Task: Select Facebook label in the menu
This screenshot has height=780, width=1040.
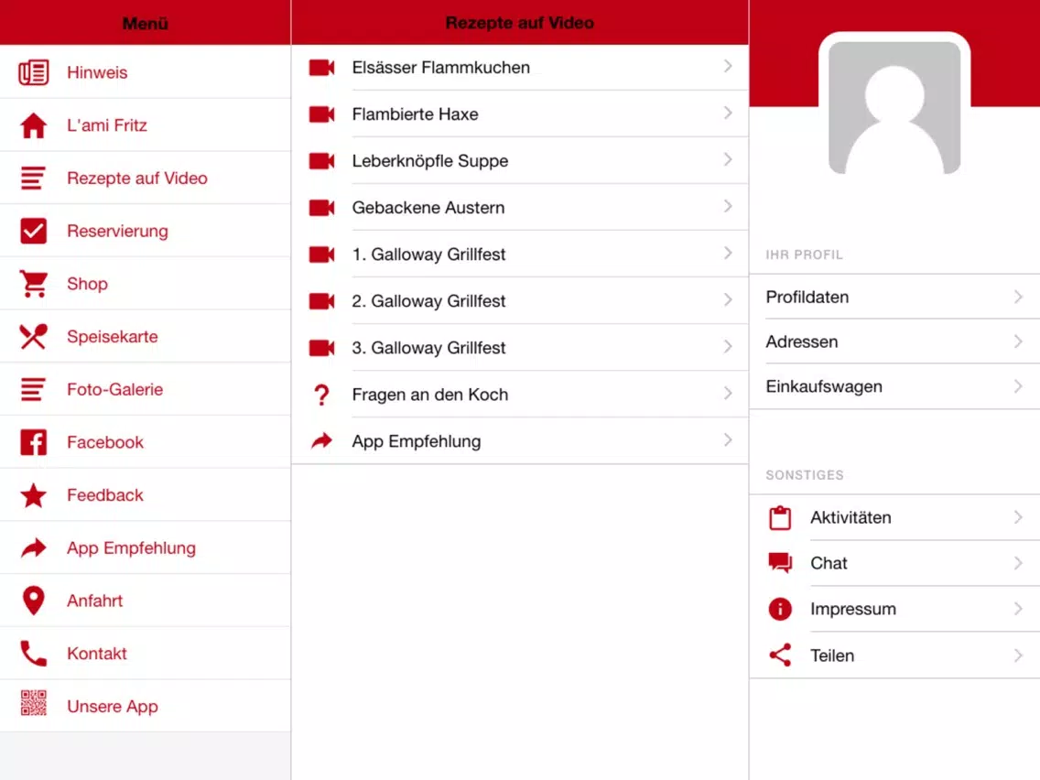Action: (x=104, y=442)
